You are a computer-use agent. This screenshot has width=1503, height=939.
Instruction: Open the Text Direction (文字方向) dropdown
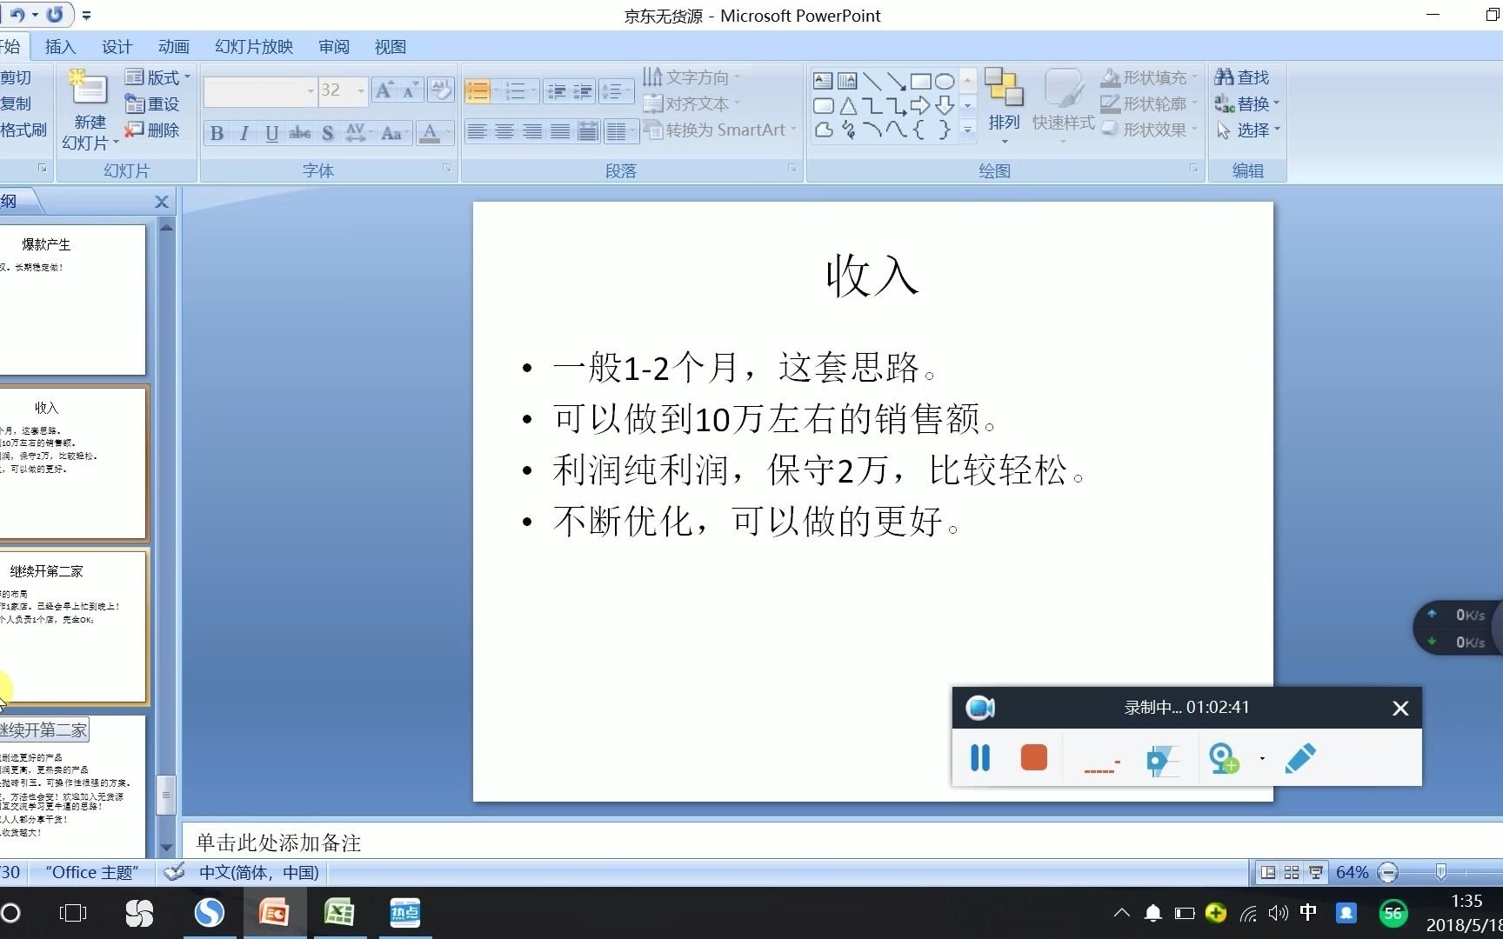[692, 77]
